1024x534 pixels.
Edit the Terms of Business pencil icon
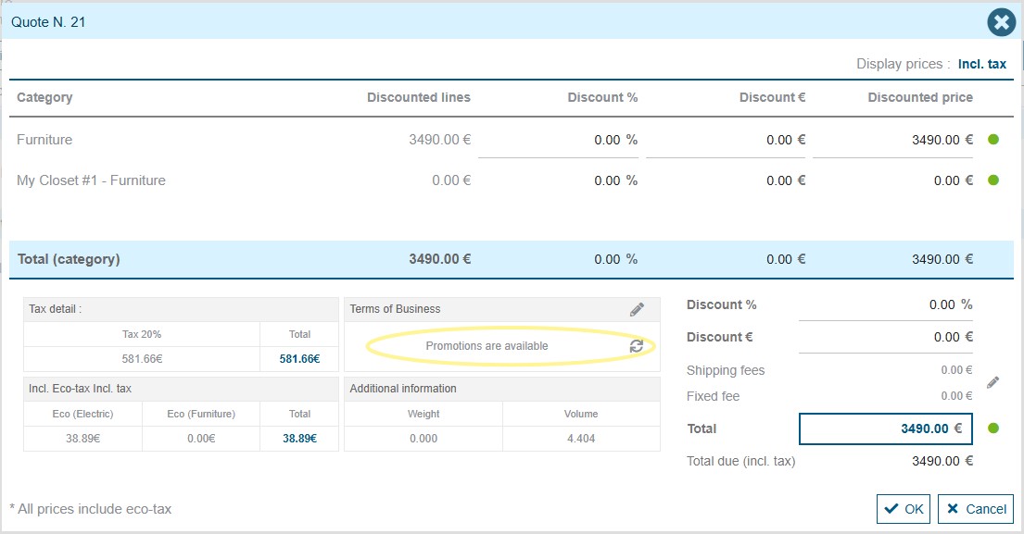pyautogui.click(x=637, y=309)
